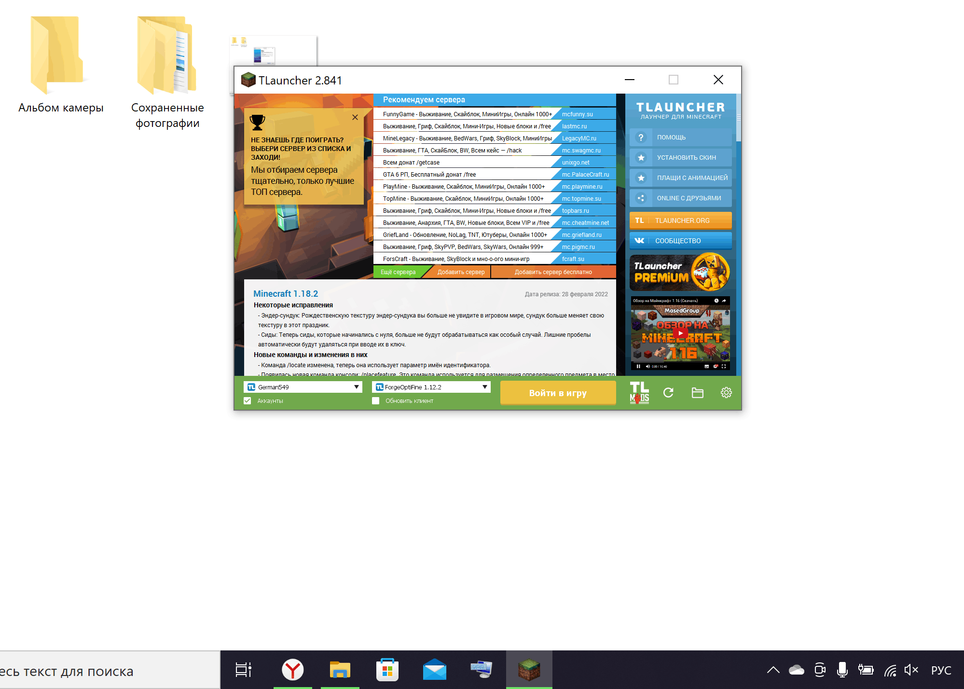Click the mc.topmine.su server address
This screenshot has height=689, width=964.
(581, 199)
